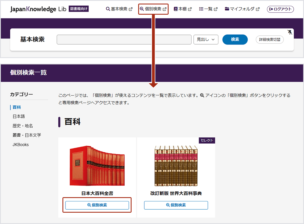The height and width of the screenshot is (224, 304).
Task: Click the 図書館向け badge
Action: 79,9
